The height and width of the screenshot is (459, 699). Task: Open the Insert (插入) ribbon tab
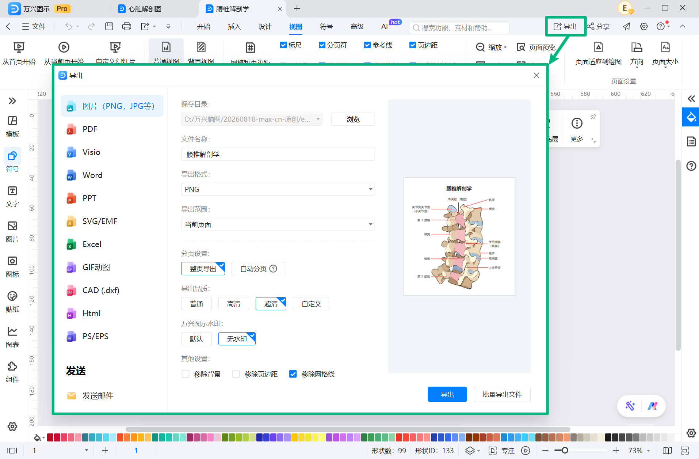pyautogui.click(x=234, y=26)
